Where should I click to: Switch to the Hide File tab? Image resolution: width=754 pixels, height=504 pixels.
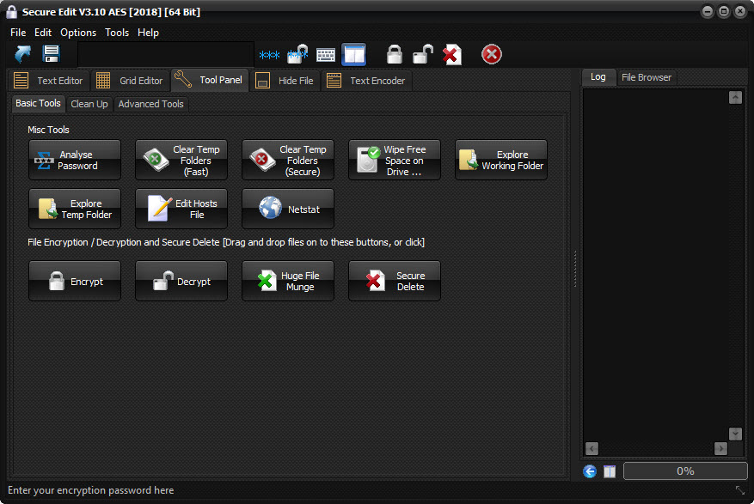pyautogui.click(x=285, y=80)
